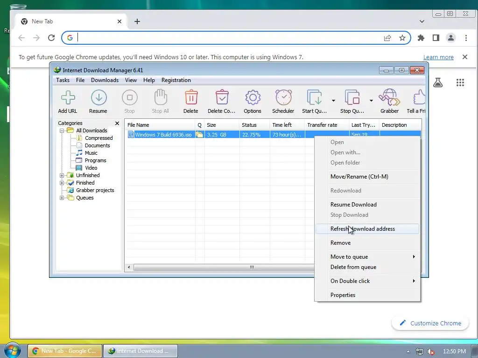Click Chrome's share this page icon
478x358 pixels.
click(x=387, y=38)
